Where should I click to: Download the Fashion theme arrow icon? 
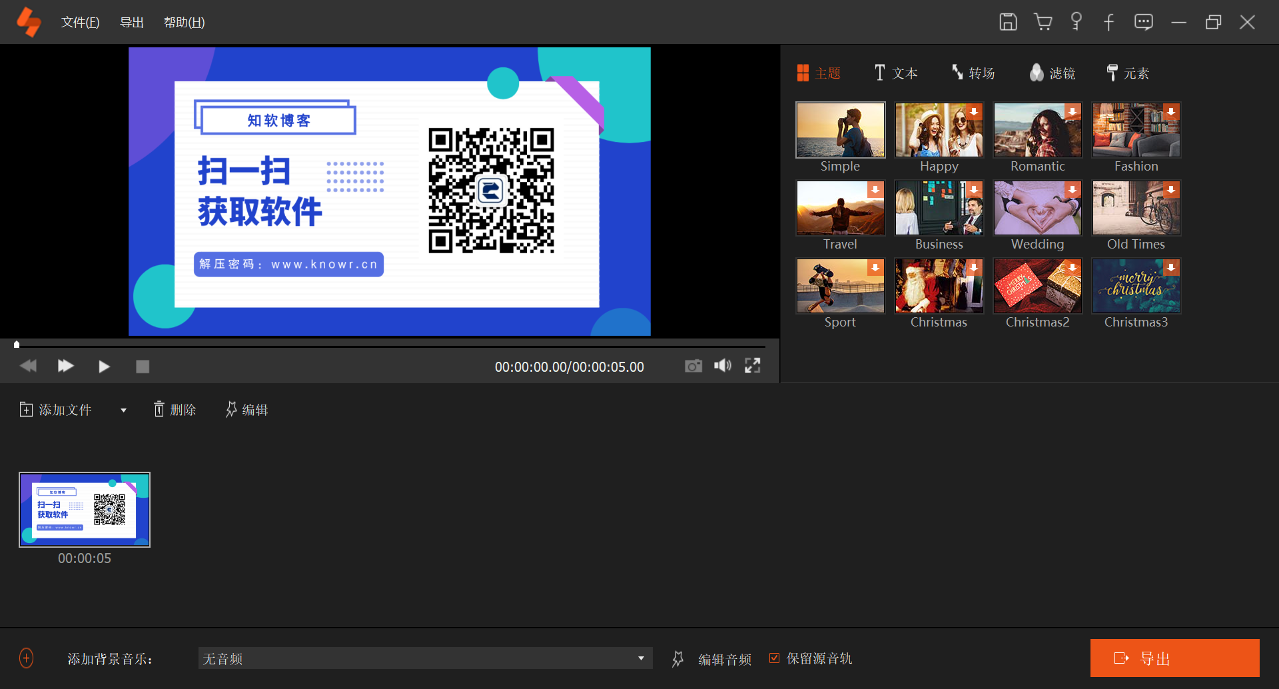coord(1171,112)
